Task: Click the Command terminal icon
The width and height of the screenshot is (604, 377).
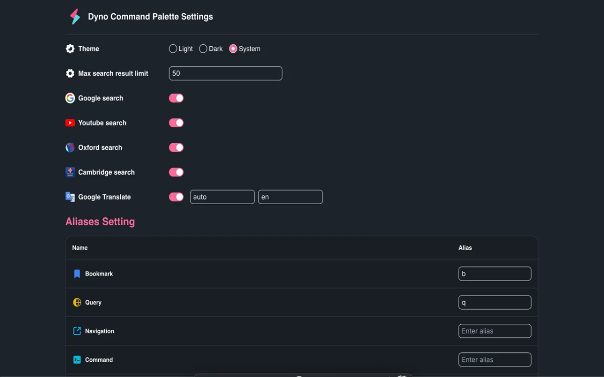Action: [77, 359]
